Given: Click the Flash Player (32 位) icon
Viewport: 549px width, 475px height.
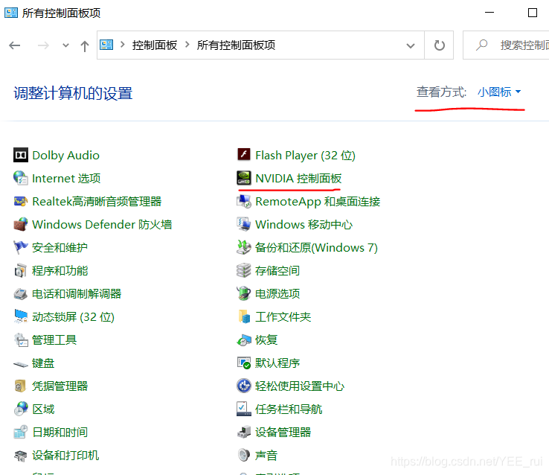Looking at the screenshot, I should 244,154.
